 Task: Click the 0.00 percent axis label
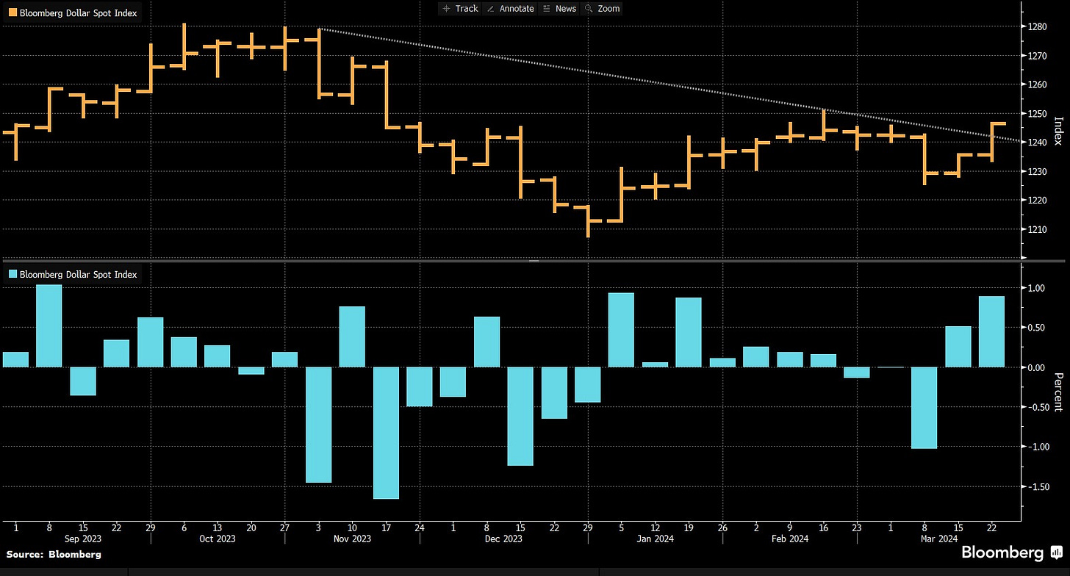coord(1036,367)
